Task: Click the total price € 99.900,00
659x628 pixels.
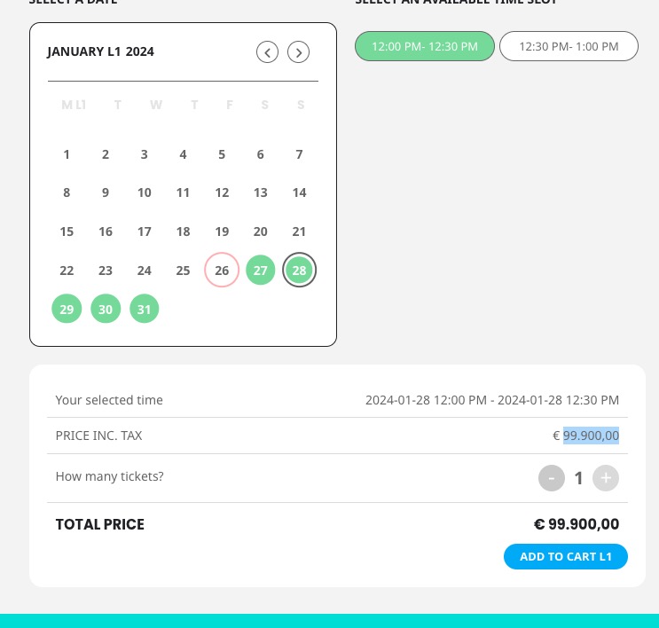Action: [577, 524]
